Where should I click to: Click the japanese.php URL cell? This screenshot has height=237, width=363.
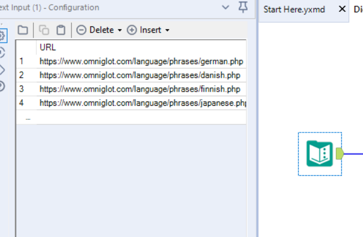coord(142,103)
